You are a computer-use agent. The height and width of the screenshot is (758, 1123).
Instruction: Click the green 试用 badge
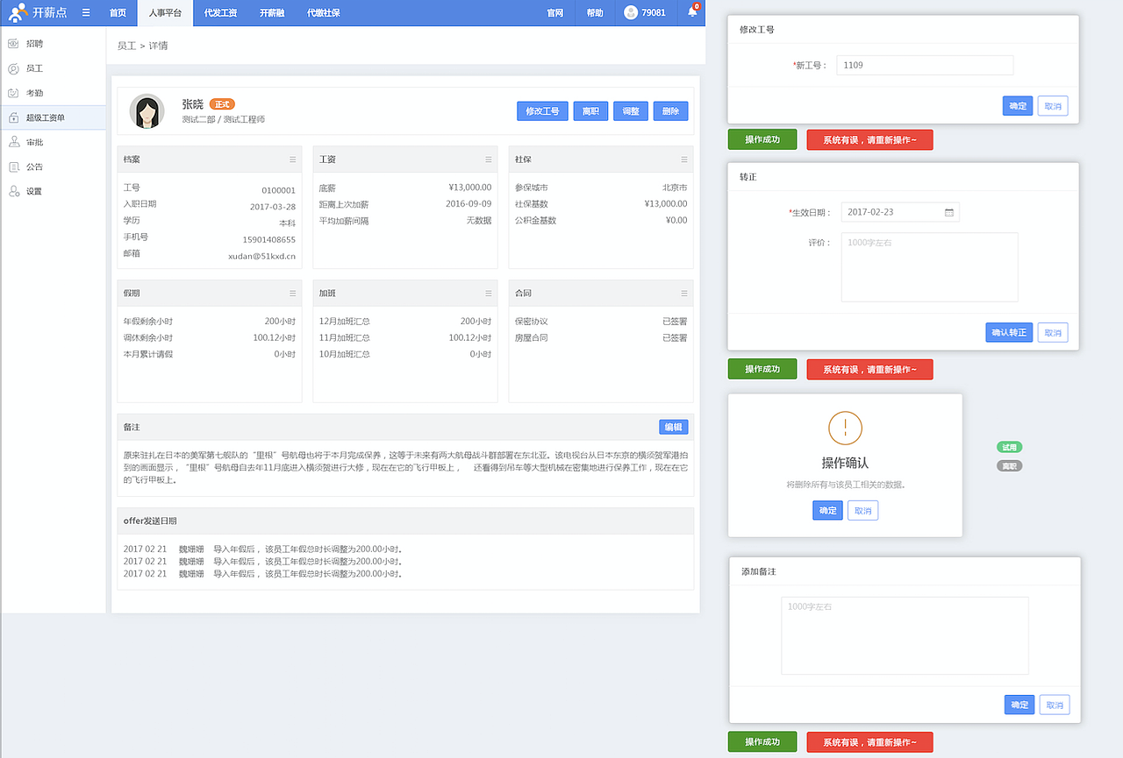(1010, 447)
